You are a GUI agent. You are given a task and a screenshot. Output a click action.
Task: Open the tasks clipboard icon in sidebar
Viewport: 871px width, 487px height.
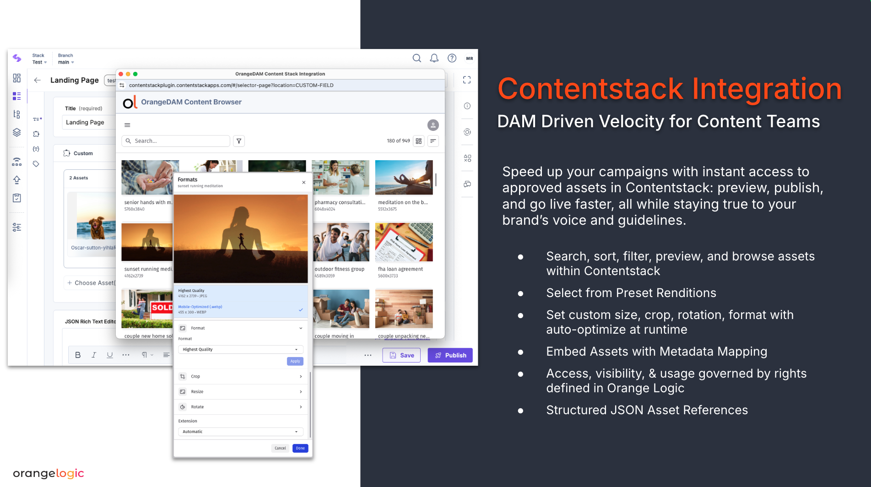pyautogui.click(x=17, y=198)
